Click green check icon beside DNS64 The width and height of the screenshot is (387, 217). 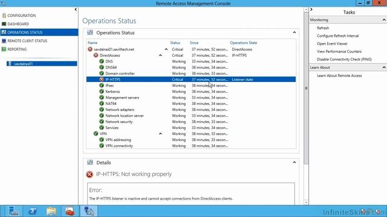click(102, 67)
